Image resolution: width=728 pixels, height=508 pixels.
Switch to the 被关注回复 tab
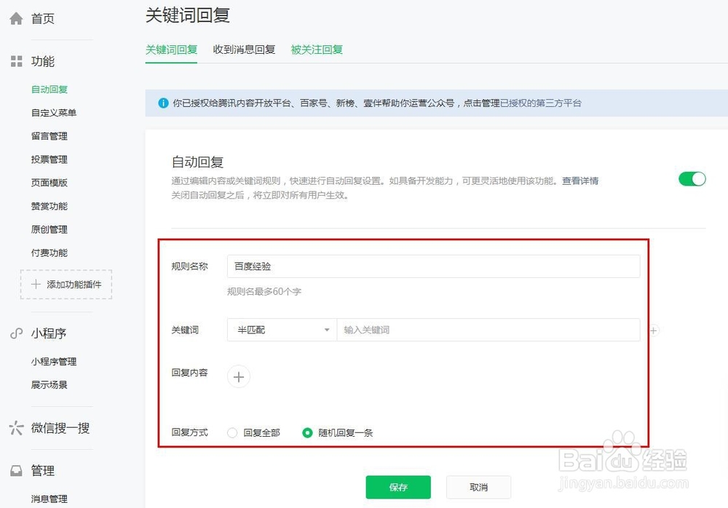point(316,49)
